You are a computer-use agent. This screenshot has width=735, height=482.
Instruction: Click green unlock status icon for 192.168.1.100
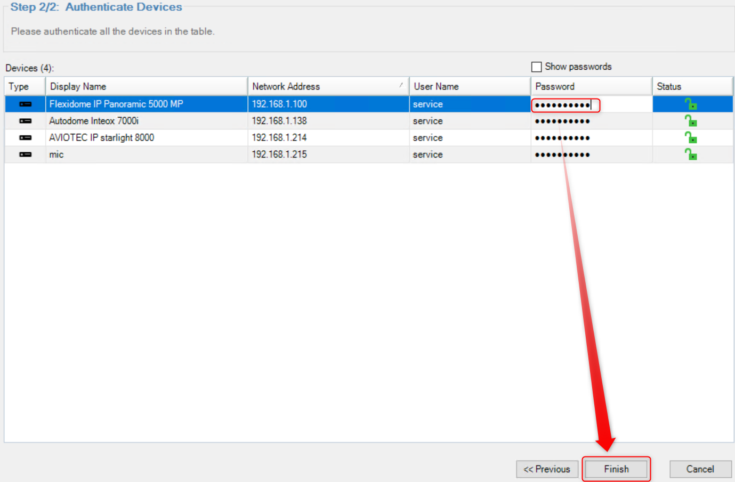(x=691, y=104)
